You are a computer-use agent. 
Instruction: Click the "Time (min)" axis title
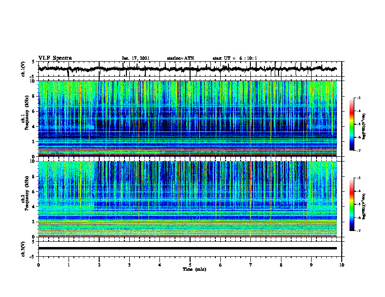194,269
